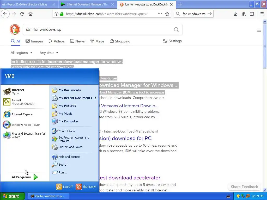
Task: Open the browser hamburger menu
Action: tap(262, 14)
